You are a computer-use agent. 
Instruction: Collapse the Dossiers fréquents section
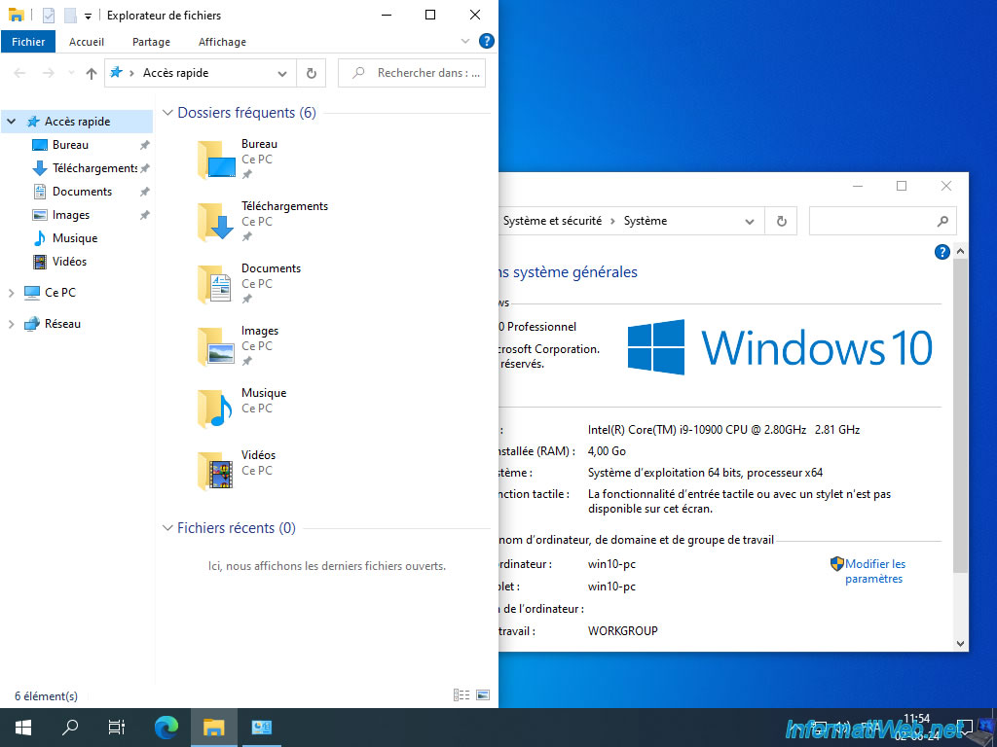(167, 113)
